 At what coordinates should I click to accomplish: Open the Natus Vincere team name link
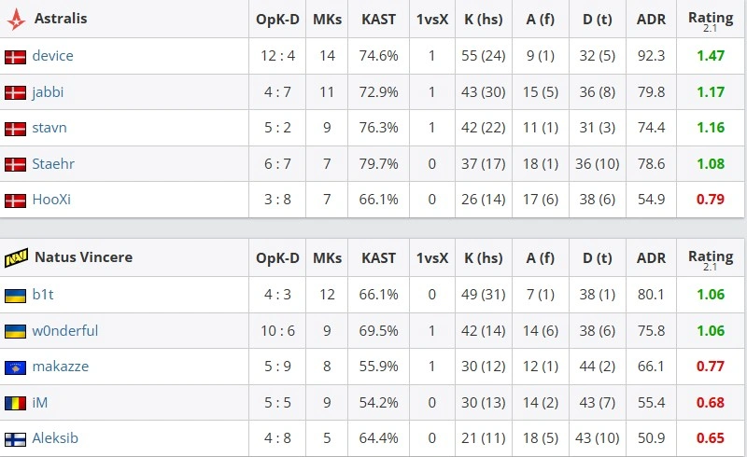(x=84, y=257)
